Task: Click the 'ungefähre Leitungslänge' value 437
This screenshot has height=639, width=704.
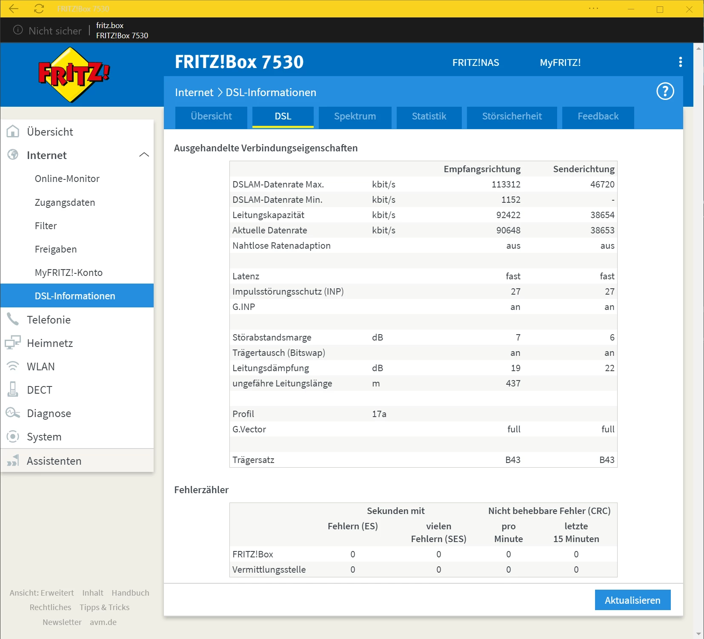Action: tap(513, 383)
